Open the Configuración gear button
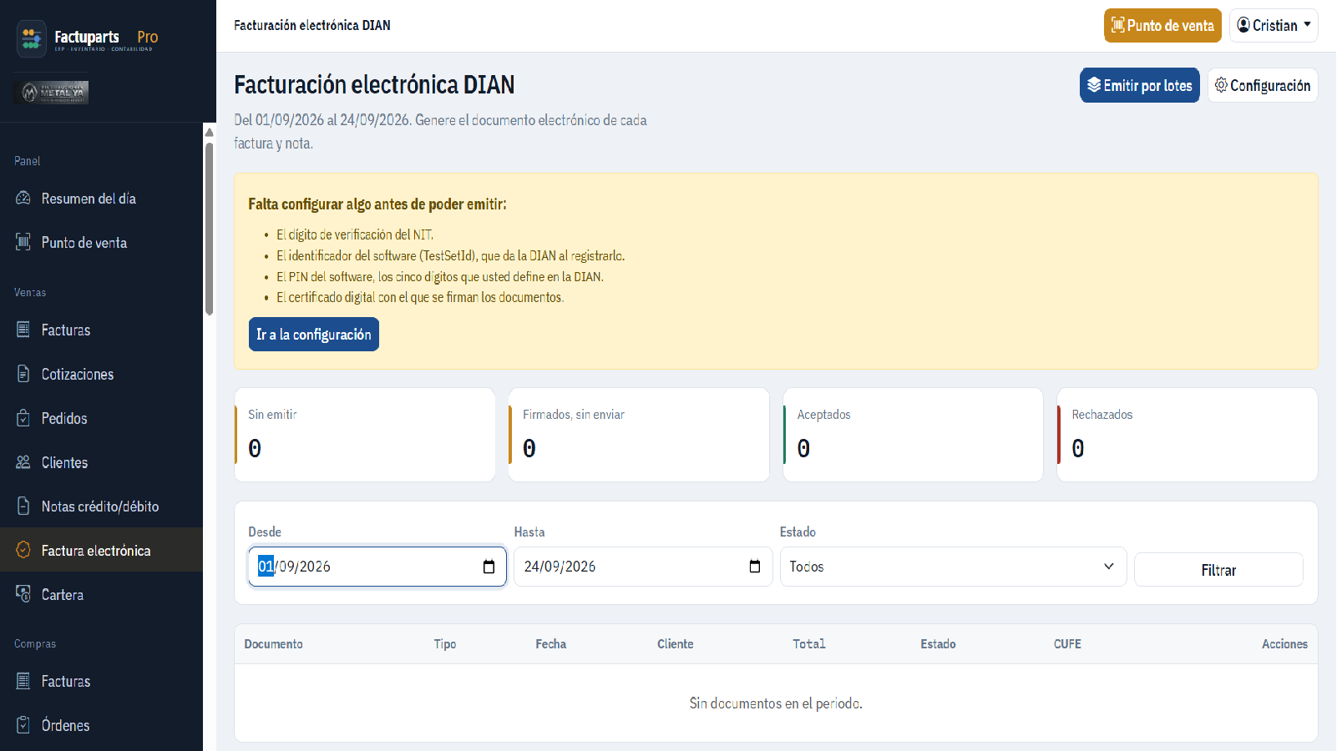This screenshot has width=1337, height=751. coord(1263,85)
